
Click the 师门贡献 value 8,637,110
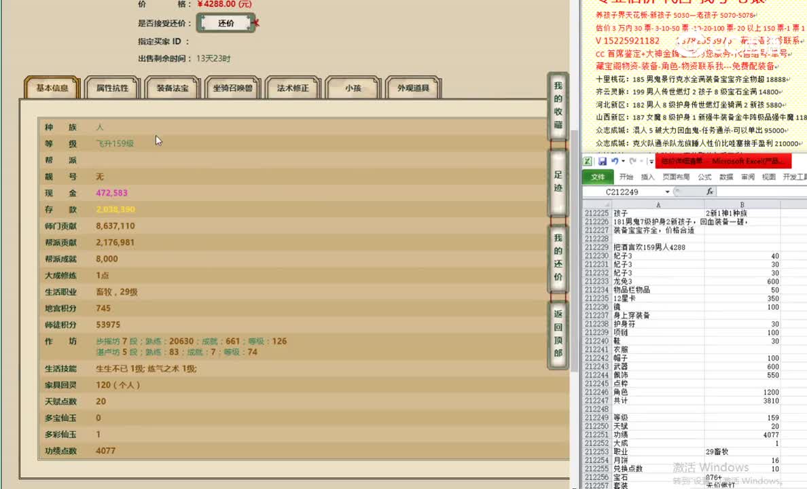(x=115, y=226)
